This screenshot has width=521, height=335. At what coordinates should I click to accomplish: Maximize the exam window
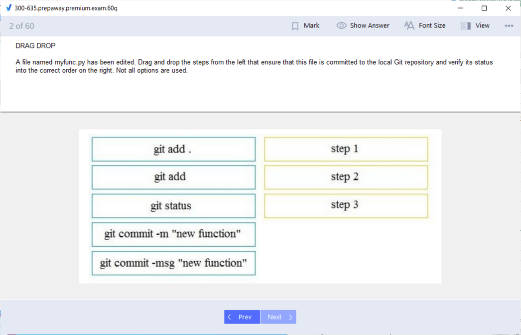point(484,8)
